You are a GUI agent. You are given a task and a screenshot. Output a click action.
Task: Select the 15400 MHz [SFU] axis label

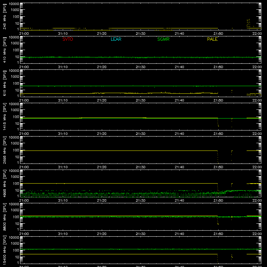(x=4, y=250)
